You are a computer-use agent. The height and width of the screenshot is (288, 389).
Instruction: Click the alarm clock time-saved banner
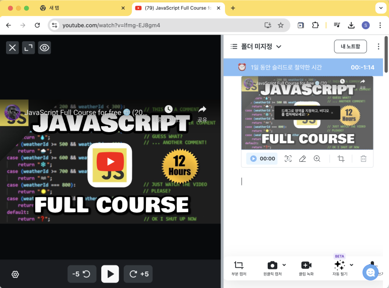click(x=303, y=67)
